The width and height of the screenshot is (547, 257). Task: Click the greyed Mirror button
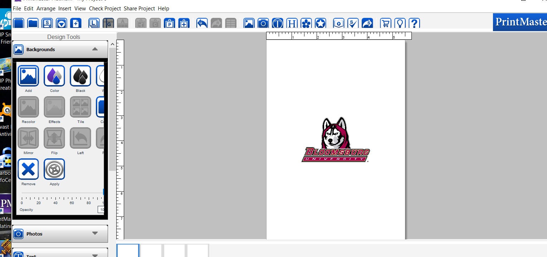(x=28, y=138)
